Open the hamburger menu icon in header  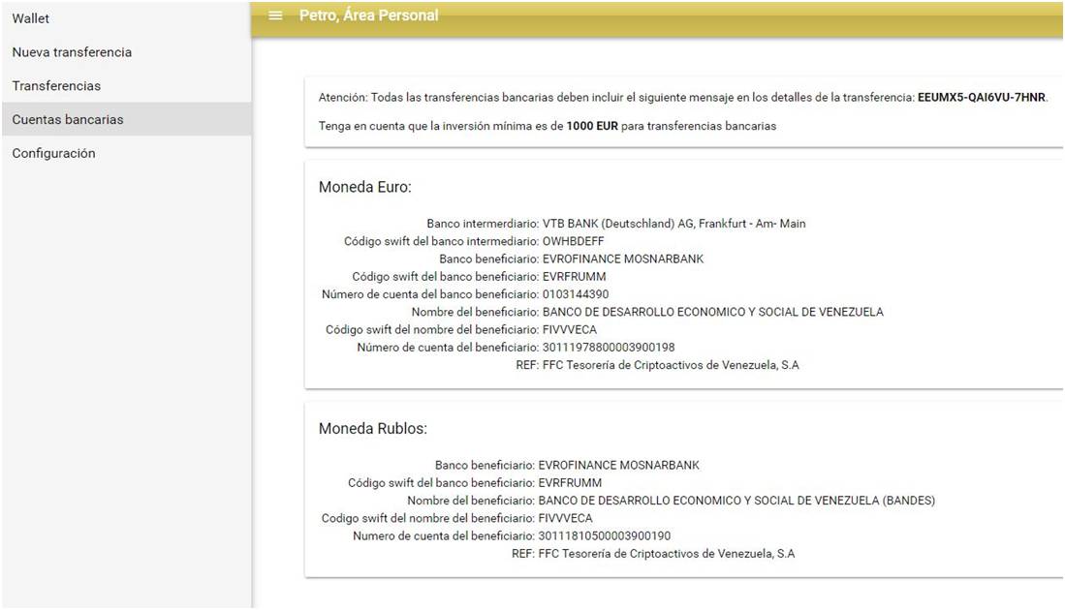[x=276, y=15]
